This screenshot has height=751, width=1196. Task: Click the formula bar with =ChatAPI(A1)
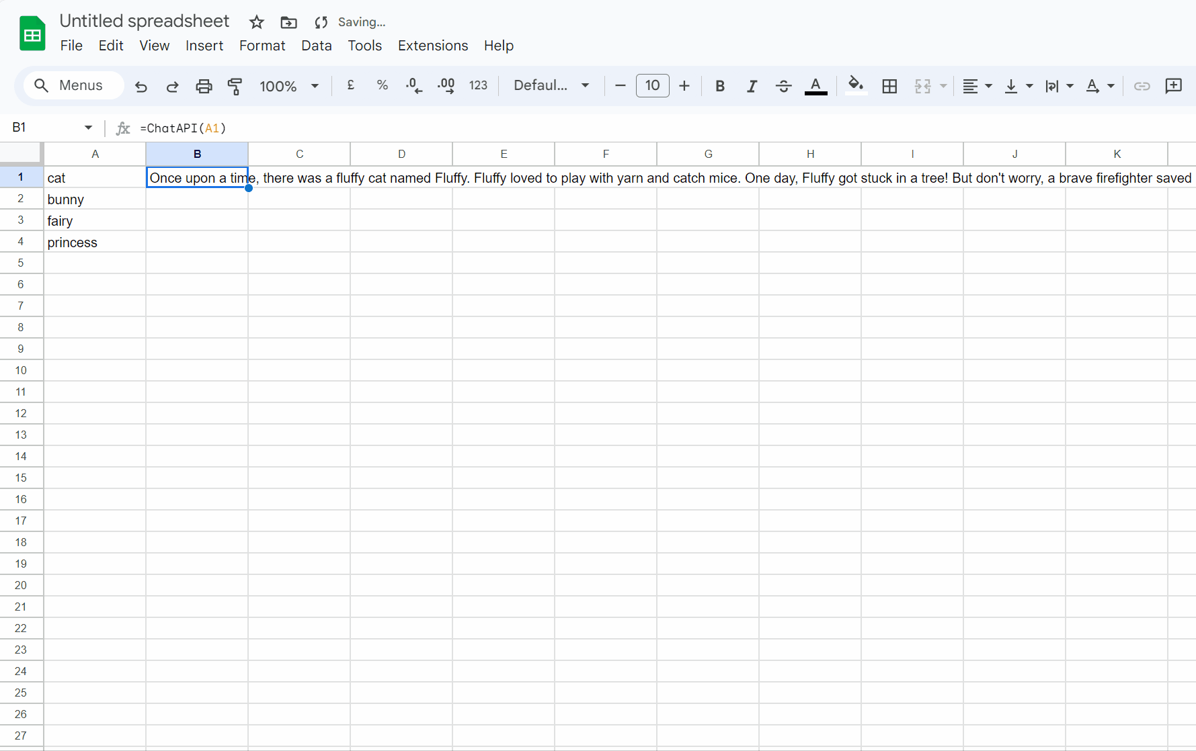tap(666, 128)
